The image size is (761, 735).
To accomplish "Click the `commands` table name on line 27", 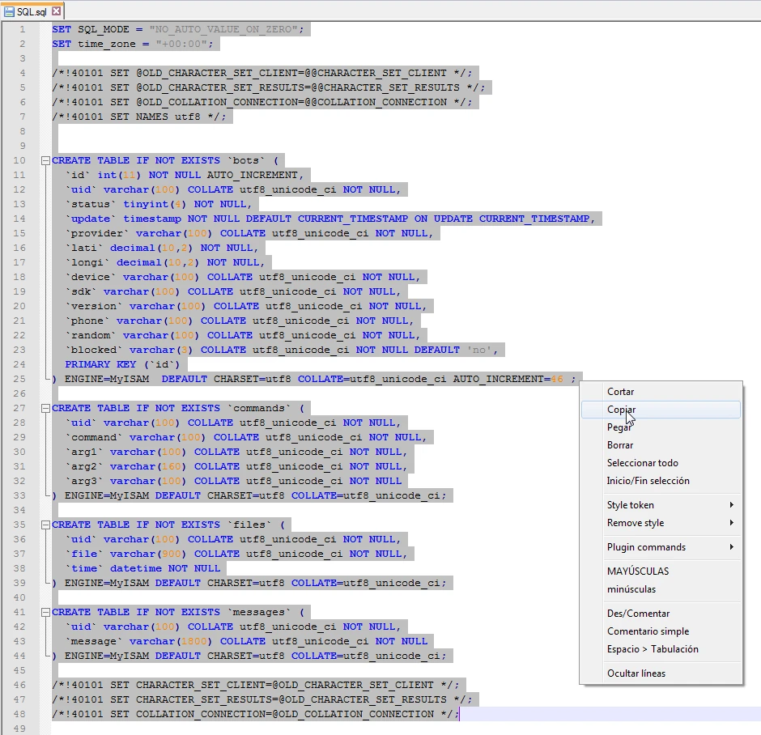I will 259,409.
